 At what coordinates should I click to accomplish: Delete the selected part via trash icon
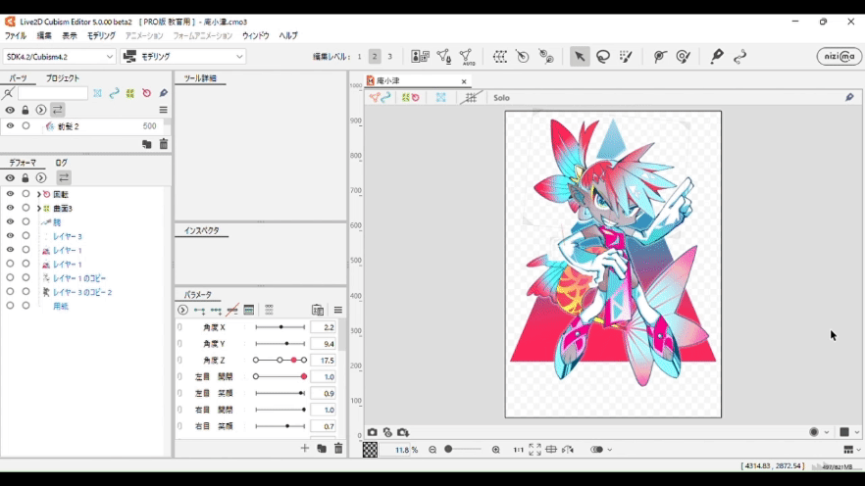[163, 144]
